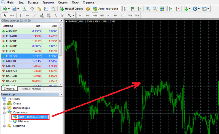Select the crosshair tool
The height and width of the screenshot is (134, 219).
tap(12, 15)
